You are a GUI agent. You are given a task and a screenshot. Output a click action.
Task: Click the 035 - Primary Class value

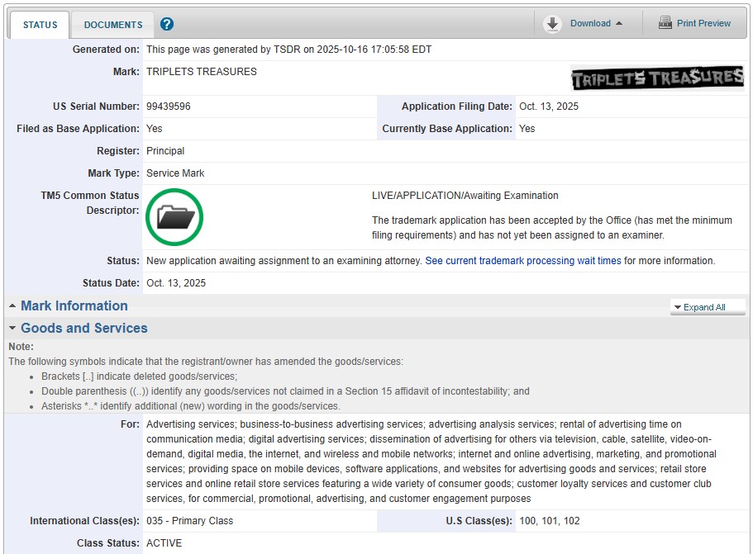click(x=189, y=521)
